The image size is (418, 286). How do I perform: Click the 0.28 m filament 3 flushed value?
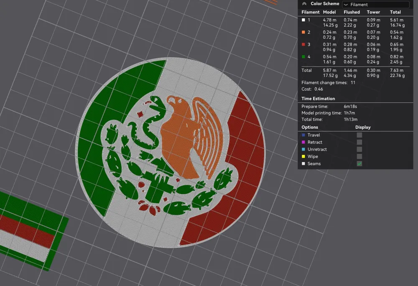click(350, 44)
